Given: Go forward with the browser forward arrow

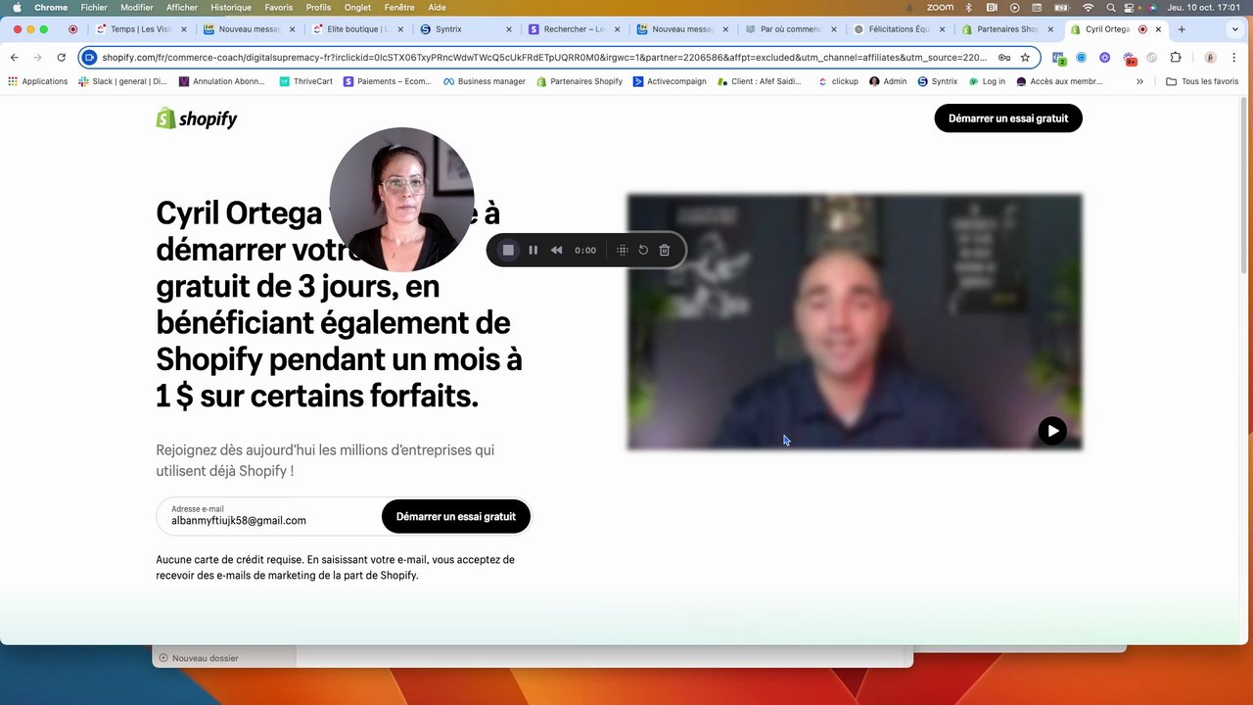Looking at the screenshot, I should pos(38,57).
